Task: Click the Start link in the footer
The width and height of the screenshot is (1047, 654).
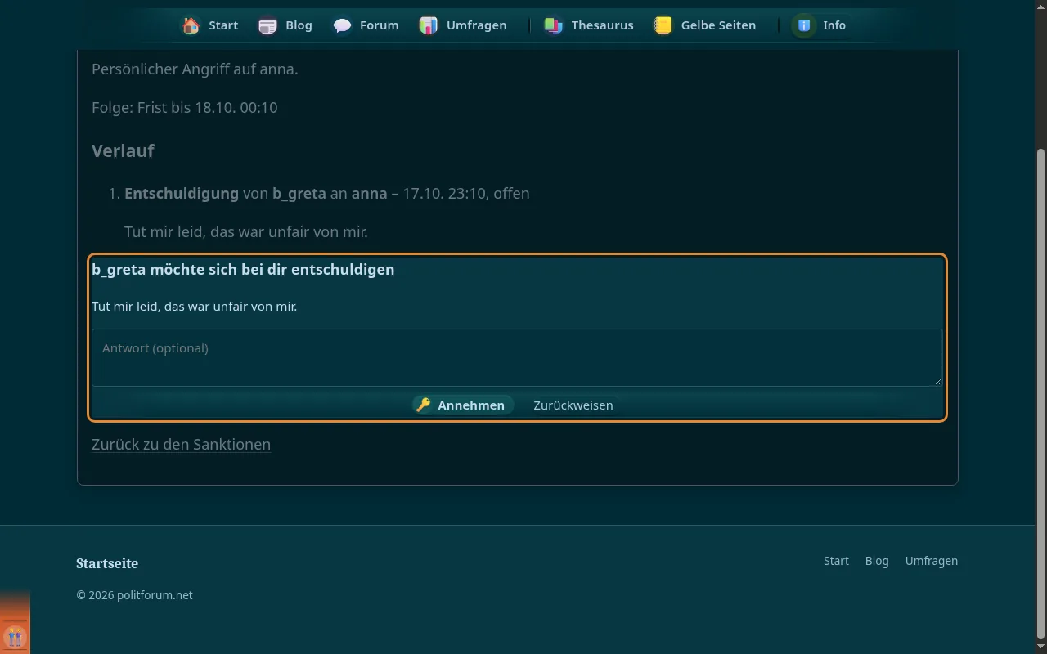Action: (x=836, y=561)
